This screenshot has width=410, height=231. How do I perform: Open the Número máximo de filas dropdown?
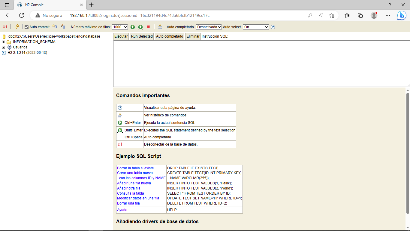[120, 27]
